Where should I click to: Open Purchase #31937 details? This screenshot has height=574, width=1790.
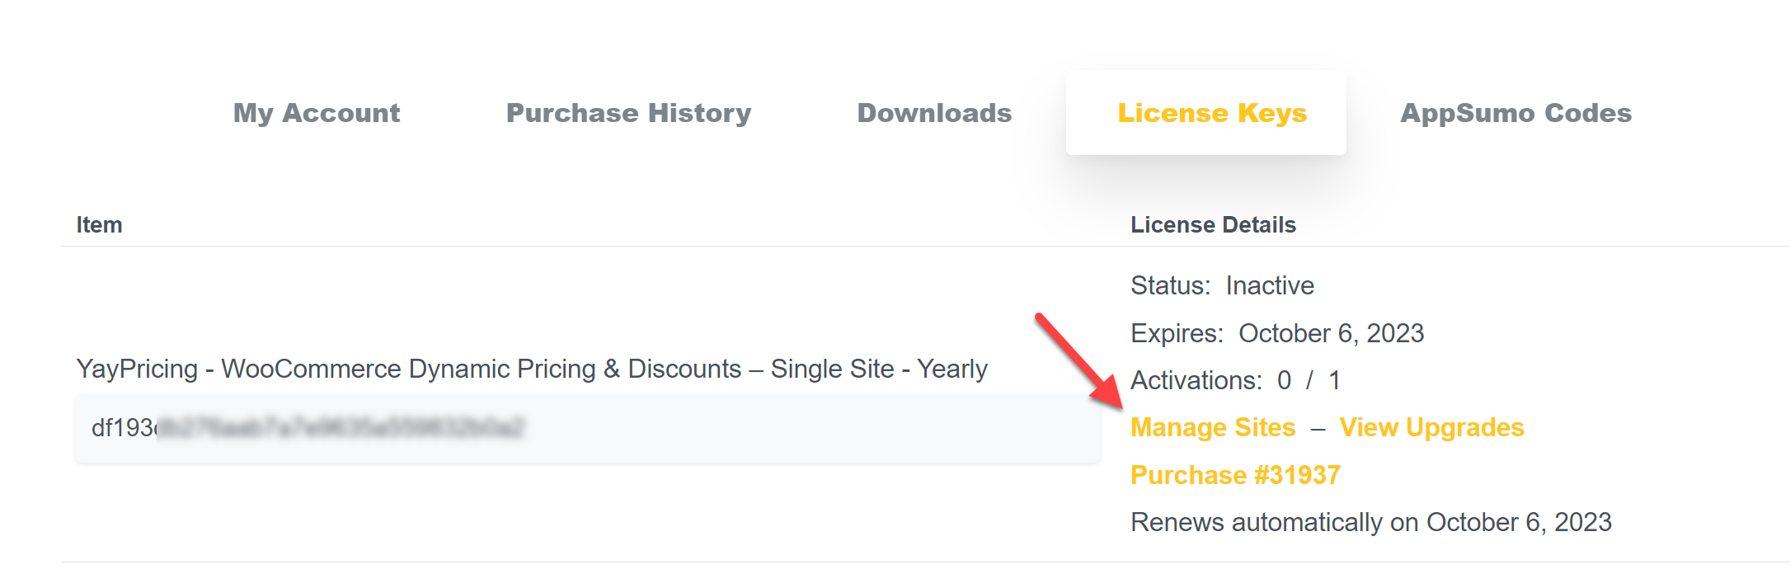click(1235, 475)
